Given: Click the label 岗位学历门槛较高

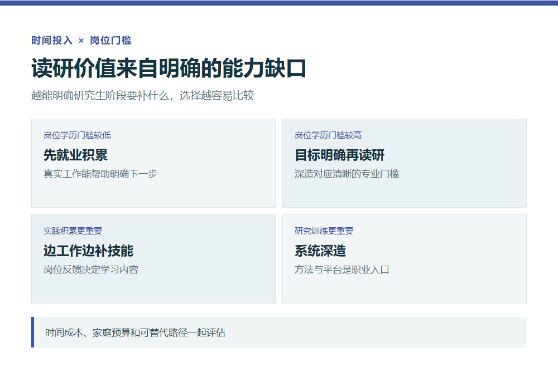Looking at the screenshot, I should click(328, 135).
